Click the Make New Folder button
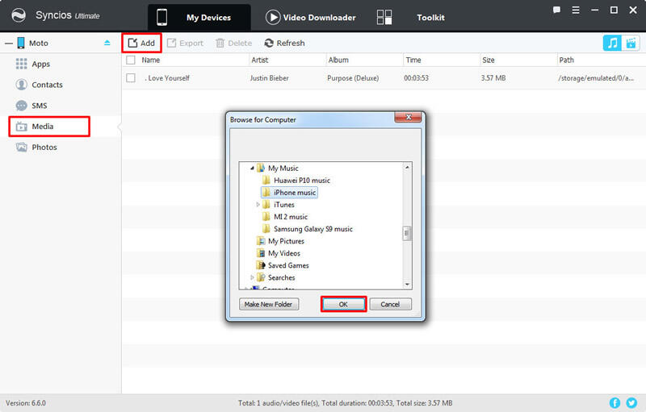Viewport: 646px width, 412px height. (x=270, y=304)
